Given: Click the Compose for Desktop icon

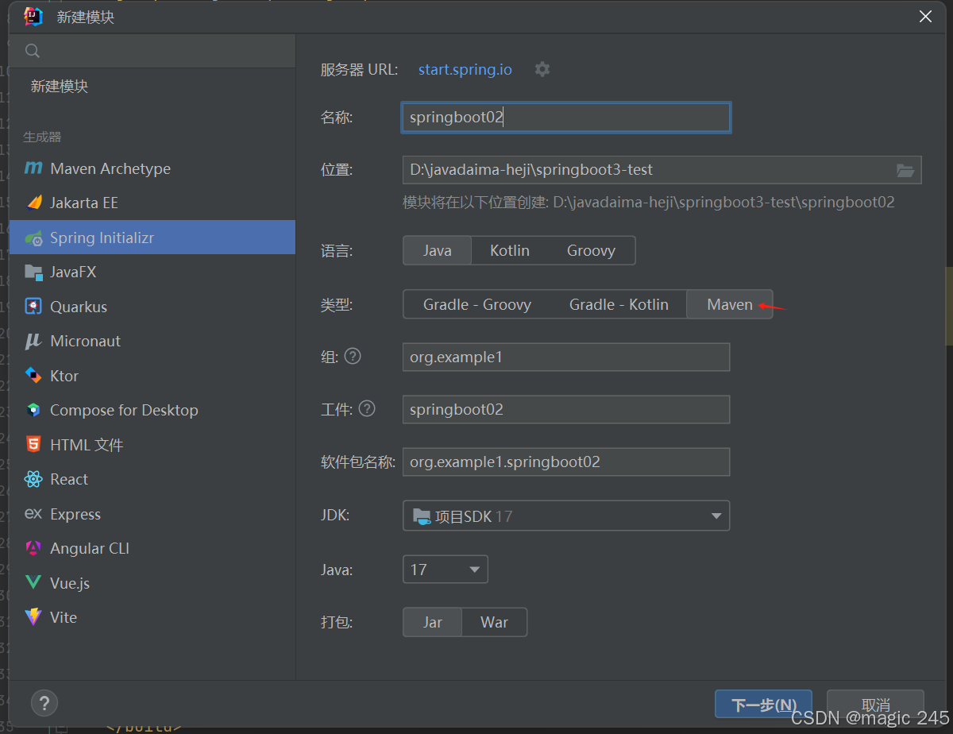Looking at the screenshot, I should coord(33,410).
